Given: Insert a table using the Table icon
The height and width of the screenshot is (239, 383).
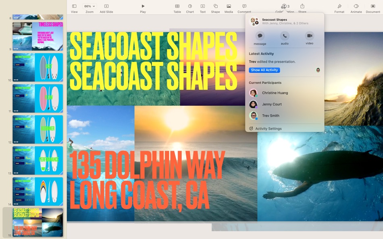Looking at the screenshot, I should click(177, 6).
